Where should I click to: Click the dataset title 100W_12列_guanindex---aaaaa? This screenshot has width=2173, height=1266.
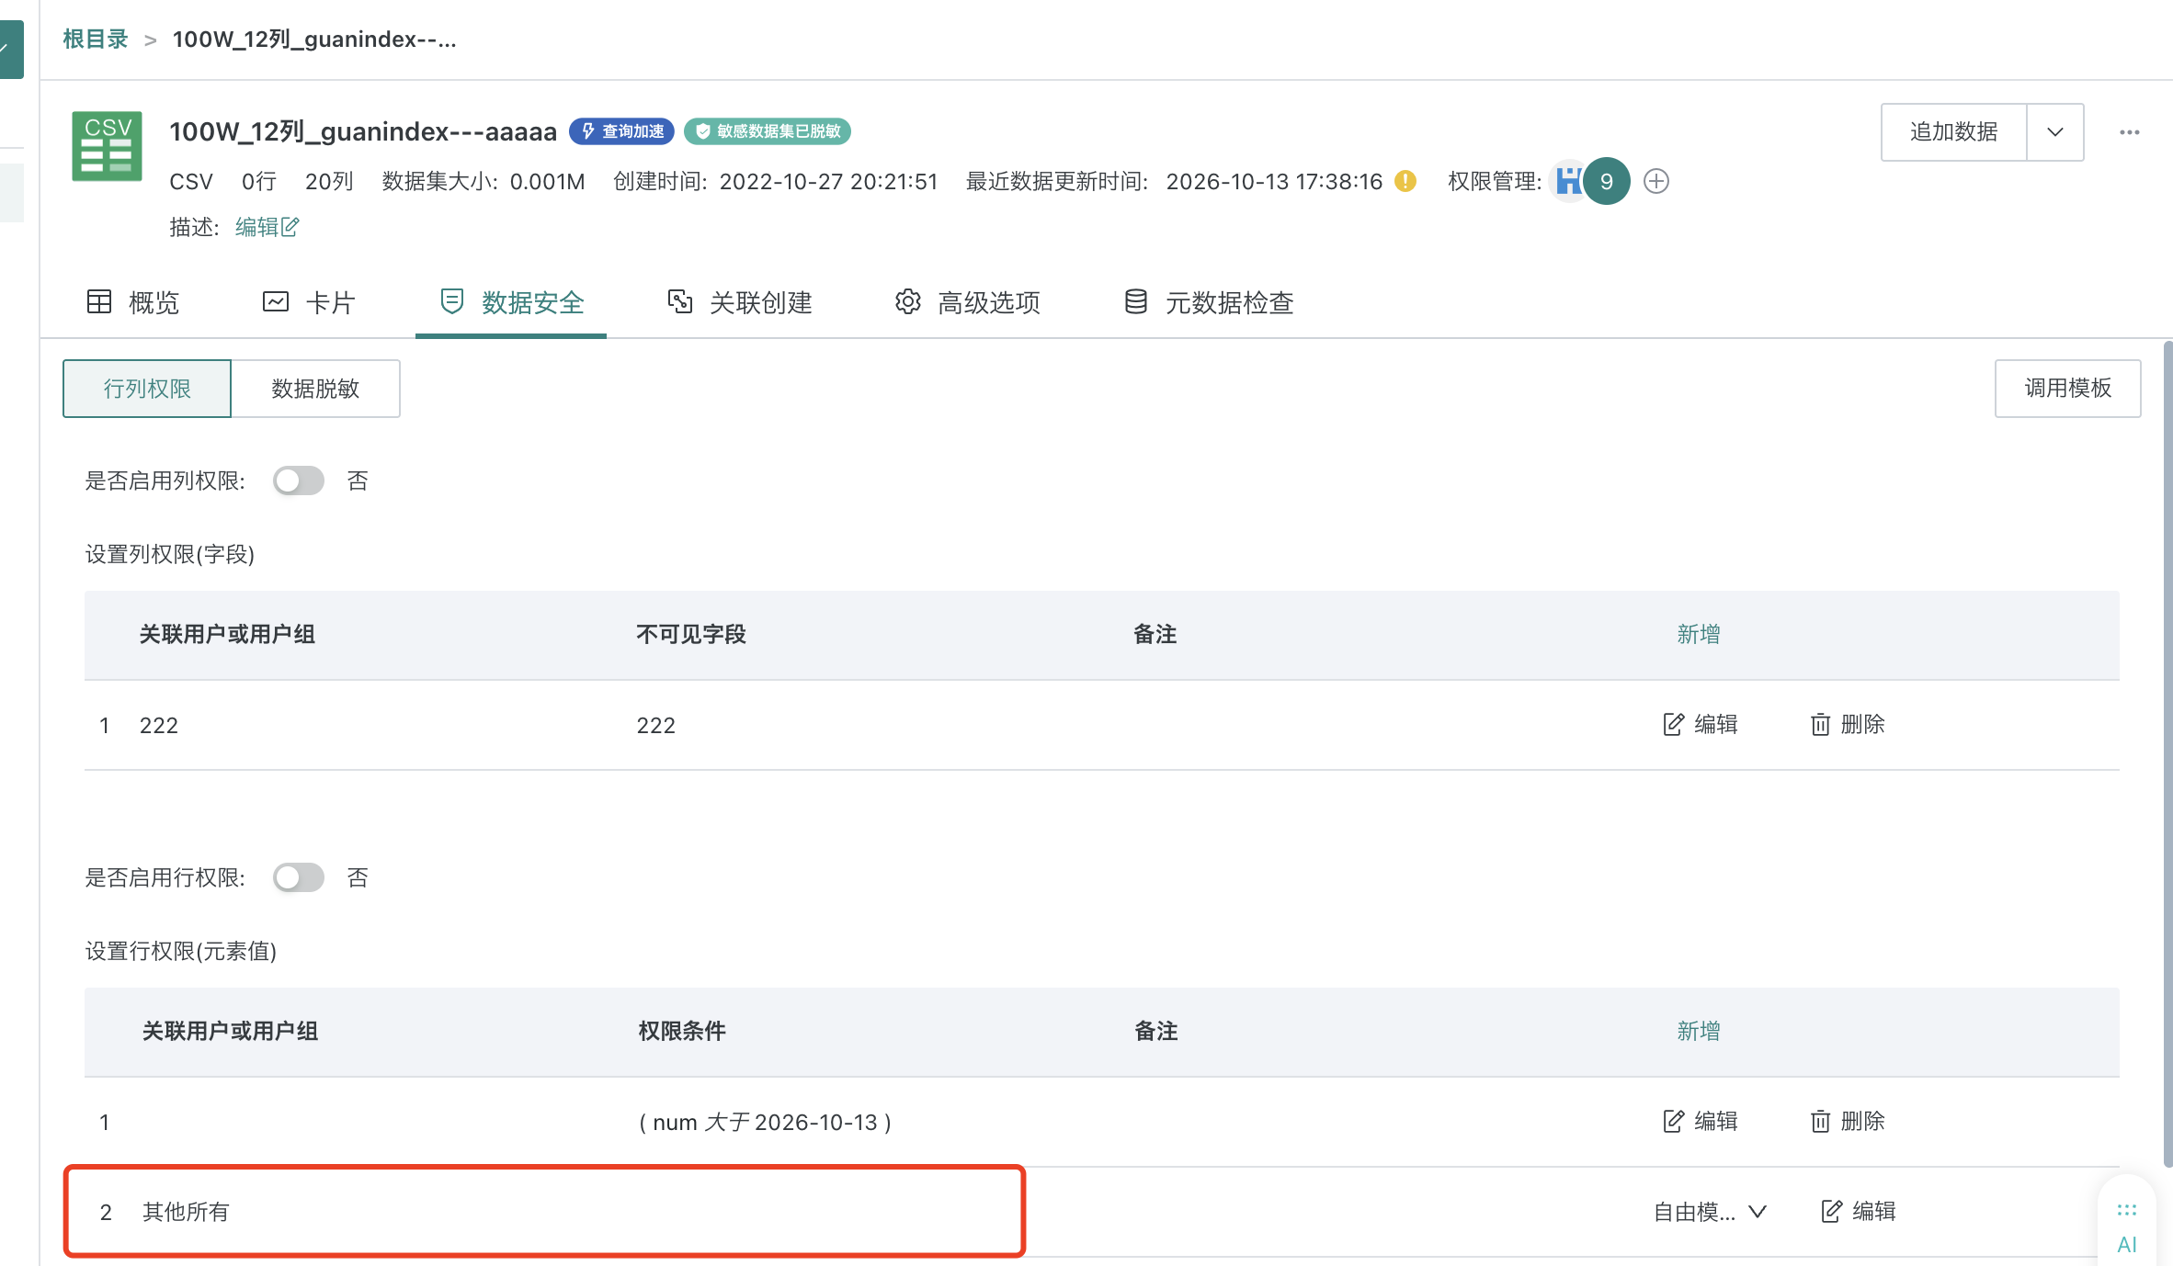[363, 131]
